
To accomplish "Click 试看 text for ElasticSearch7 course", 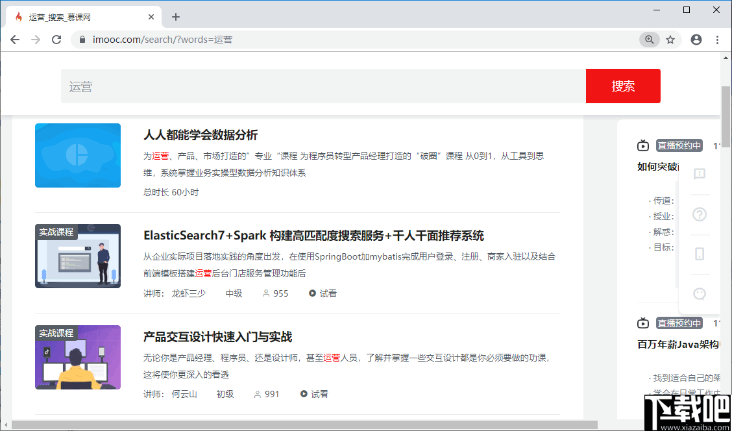I will [x=328, y=293].
